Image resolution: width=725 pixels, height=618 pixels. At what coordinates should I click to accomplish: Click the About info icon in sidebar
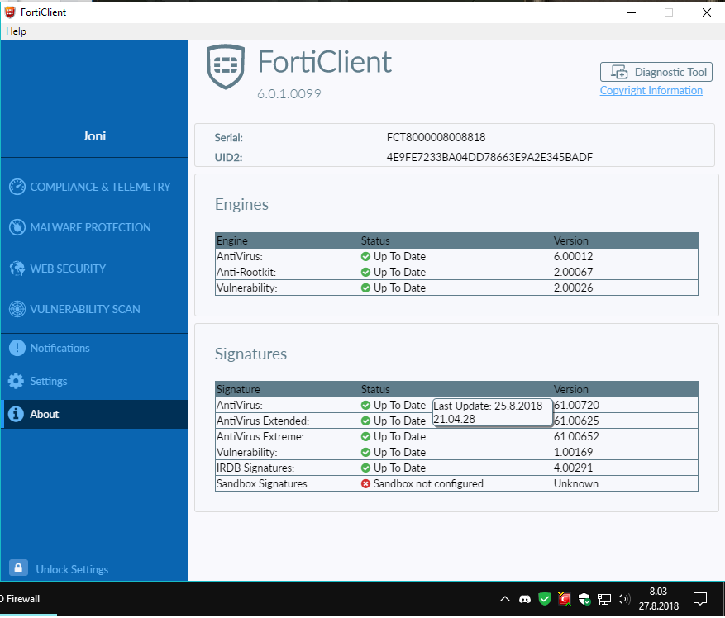tap(16, 414)
